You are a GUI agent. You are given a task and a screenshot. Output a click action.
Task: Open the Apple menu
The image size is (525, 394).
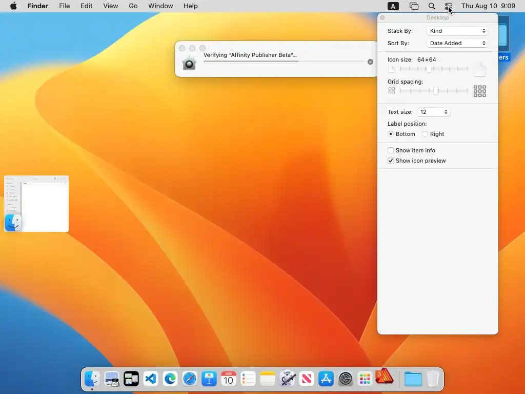coord(13,6)
